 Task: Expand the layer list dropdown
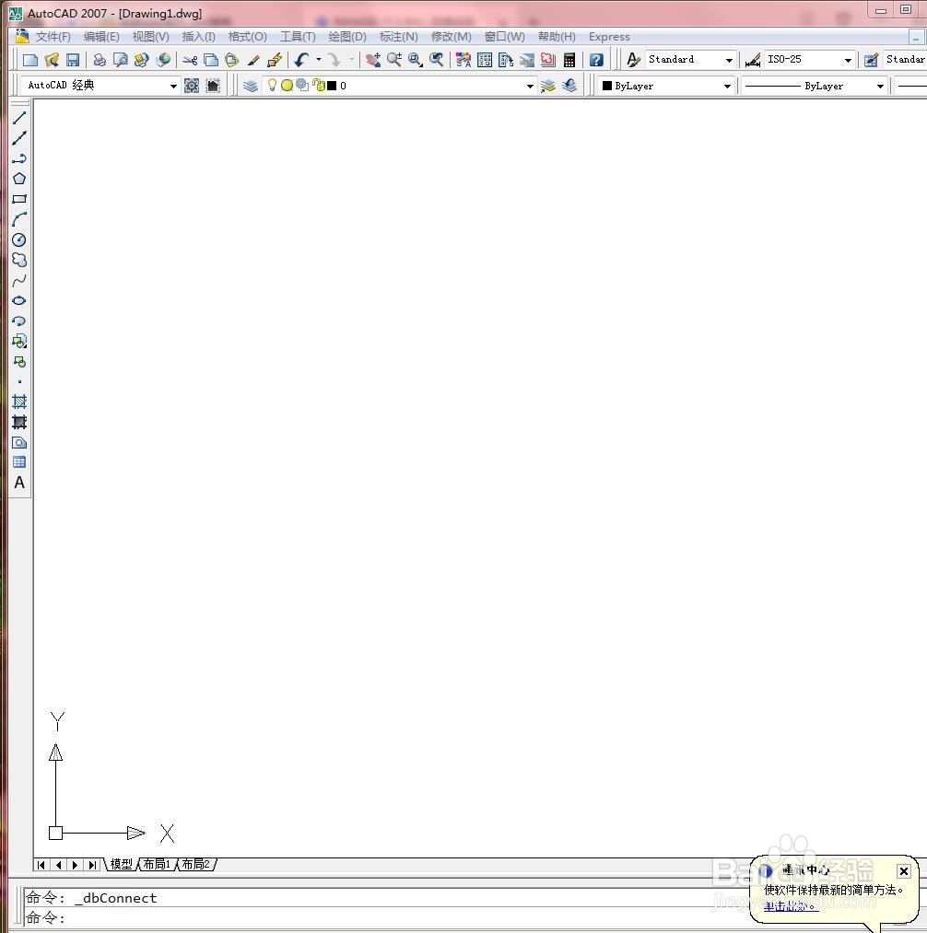click(x=530, y=86)
